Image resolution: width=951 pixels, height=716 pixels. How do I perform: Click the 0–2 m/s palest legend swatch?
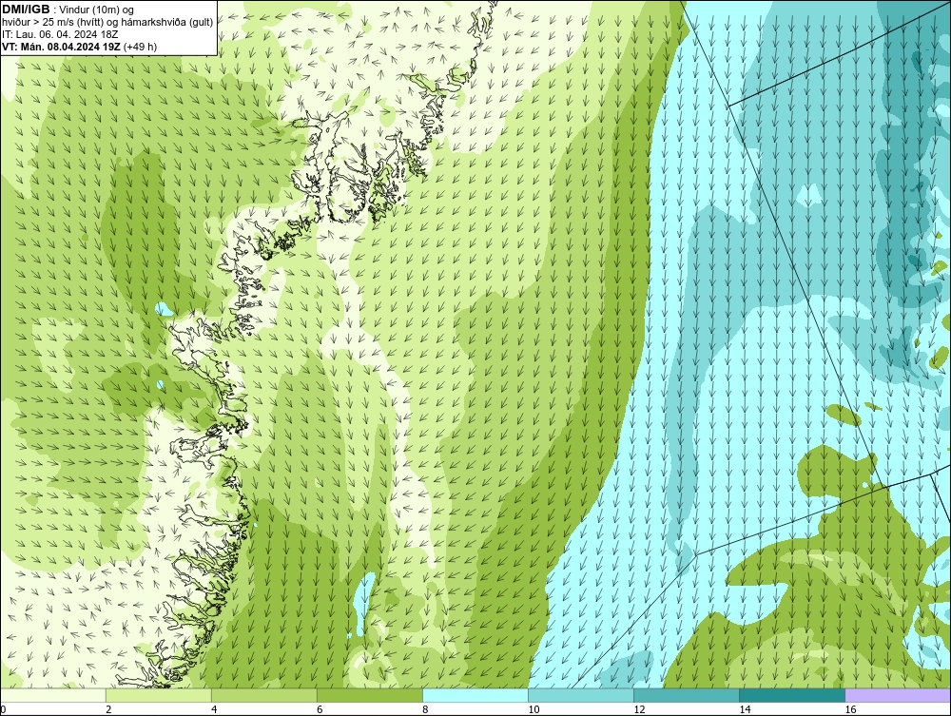click(x=53, y=695)
